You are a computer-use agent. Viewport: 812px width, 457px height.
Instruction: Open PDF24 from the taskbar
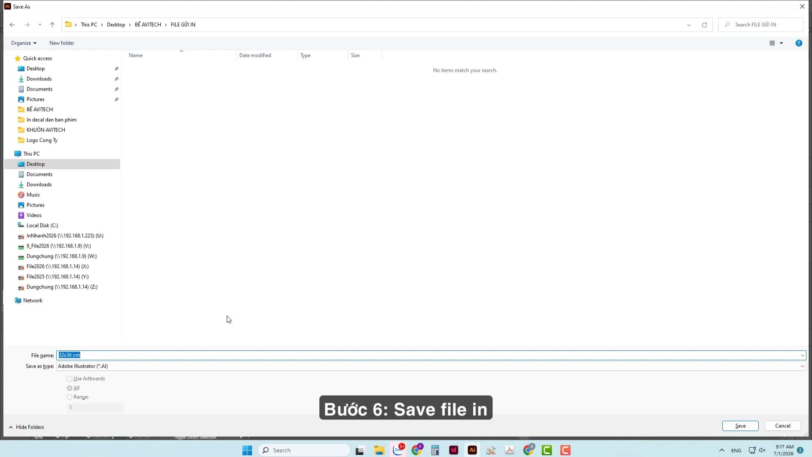pyautogui.click(x=491, y=450)
